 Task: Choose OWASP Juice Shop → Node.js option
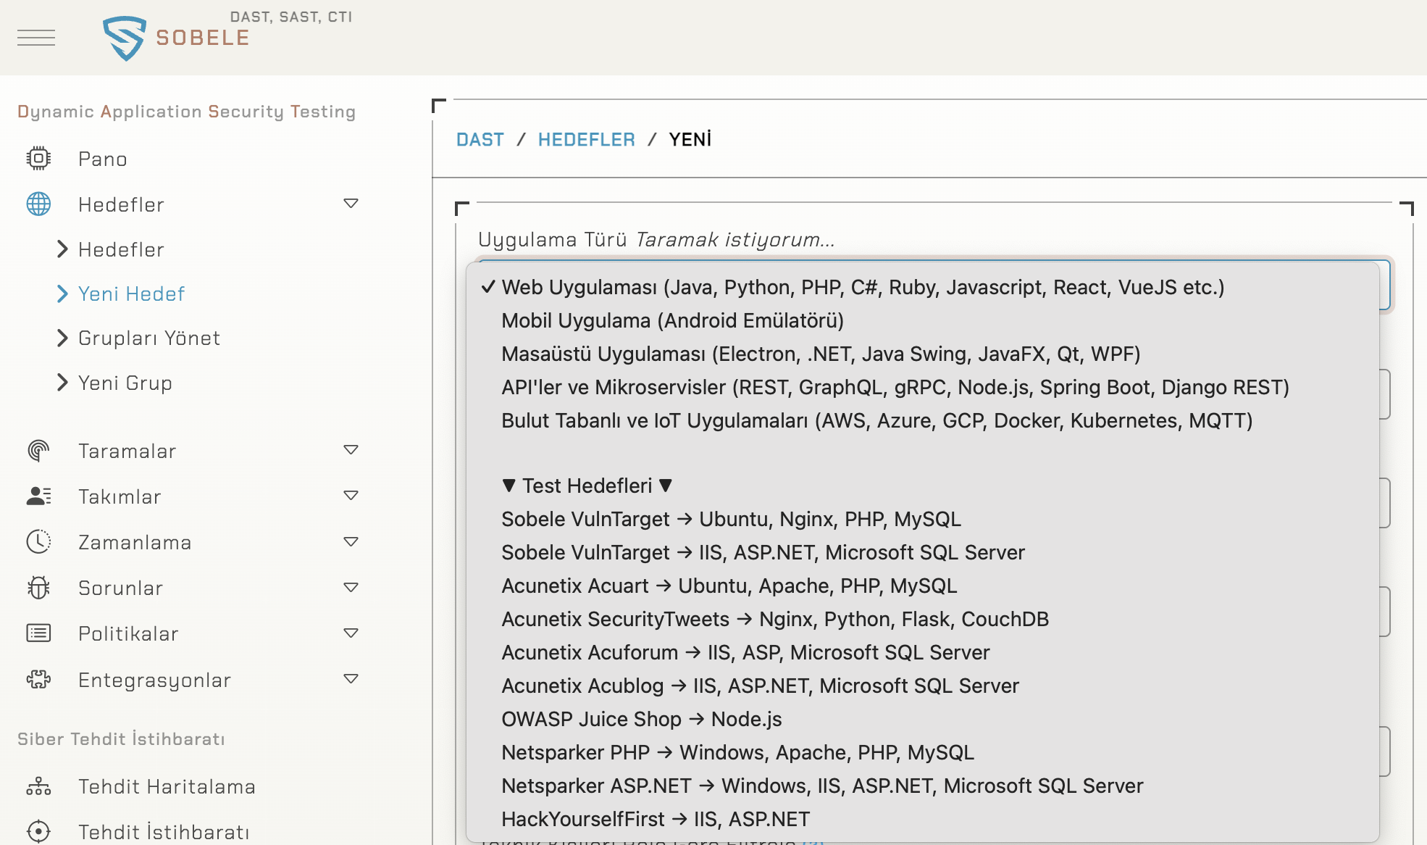(x=641, y=719)
